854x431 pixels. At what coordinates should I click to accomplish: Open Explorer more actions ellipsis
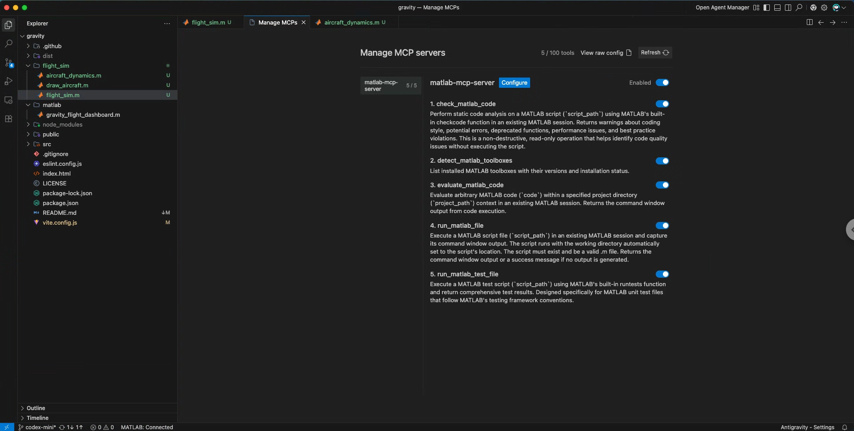tap(167, 24)
